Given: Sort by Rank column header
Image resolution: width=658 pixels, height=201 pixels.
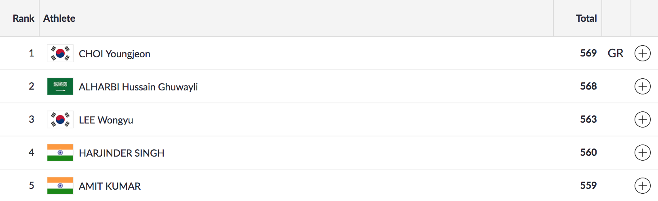Looking at the screenshot, I should [23, 18].
